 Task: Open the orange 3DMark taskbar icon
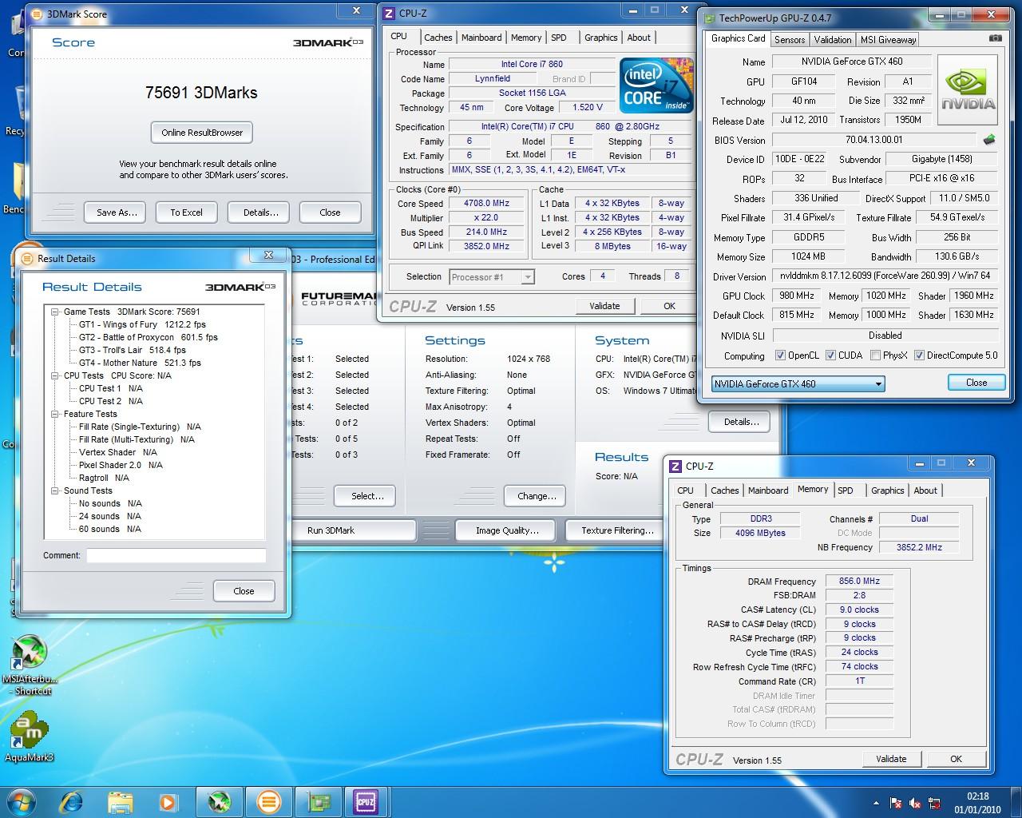coord(268,801)
